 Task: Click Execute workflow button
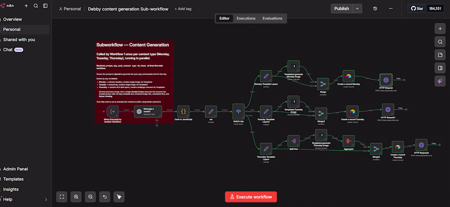point(251,197)
